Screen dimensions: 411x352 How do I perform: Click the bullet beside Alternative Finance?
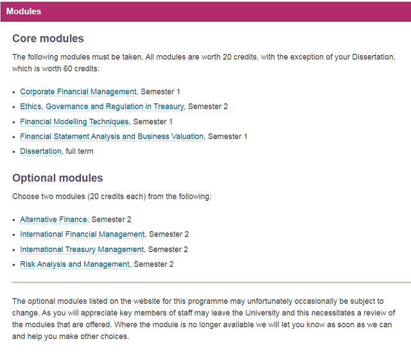coord(14,220)
